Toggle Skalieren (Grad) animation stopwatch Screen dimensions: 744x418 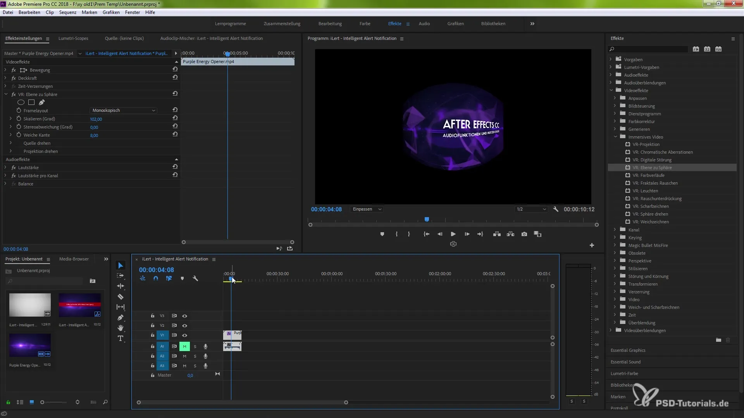pos(19,118)
